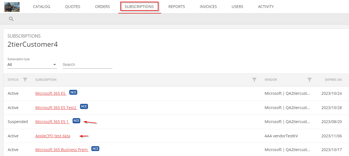Image resolution: width=349 pixels, height=156 pixels.
Task: Click expiry date 2023/11/06
Action: pos(332,136)
